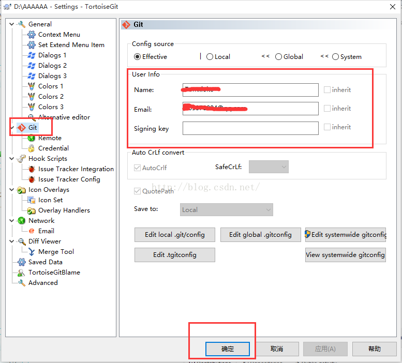Click the Issue Tracker Integration bug icon
The height and width of the screenshot is (363, 402).
tap(32, 169)
